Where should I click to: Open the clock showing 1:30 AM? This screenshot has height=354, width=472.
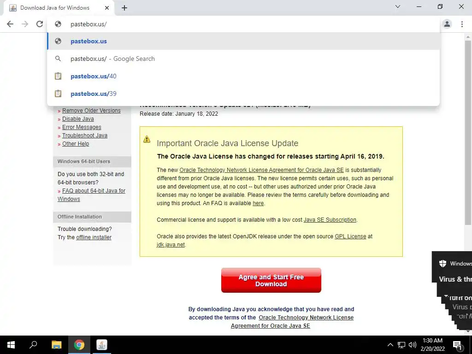pyautogui.click(x=432, y=345)
